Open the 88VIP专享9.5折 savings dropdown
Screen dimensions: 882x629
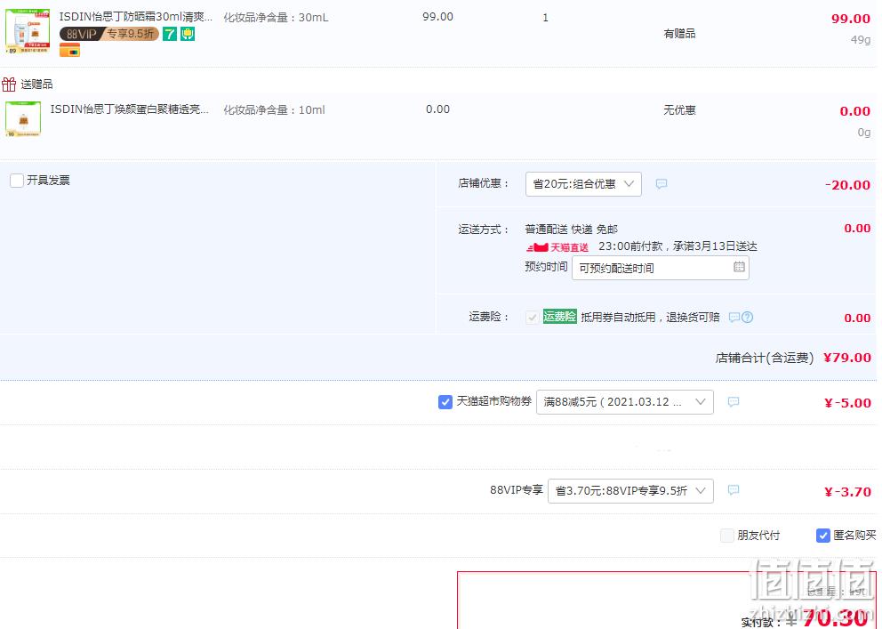pyautogui.click(x=630, y=490)
